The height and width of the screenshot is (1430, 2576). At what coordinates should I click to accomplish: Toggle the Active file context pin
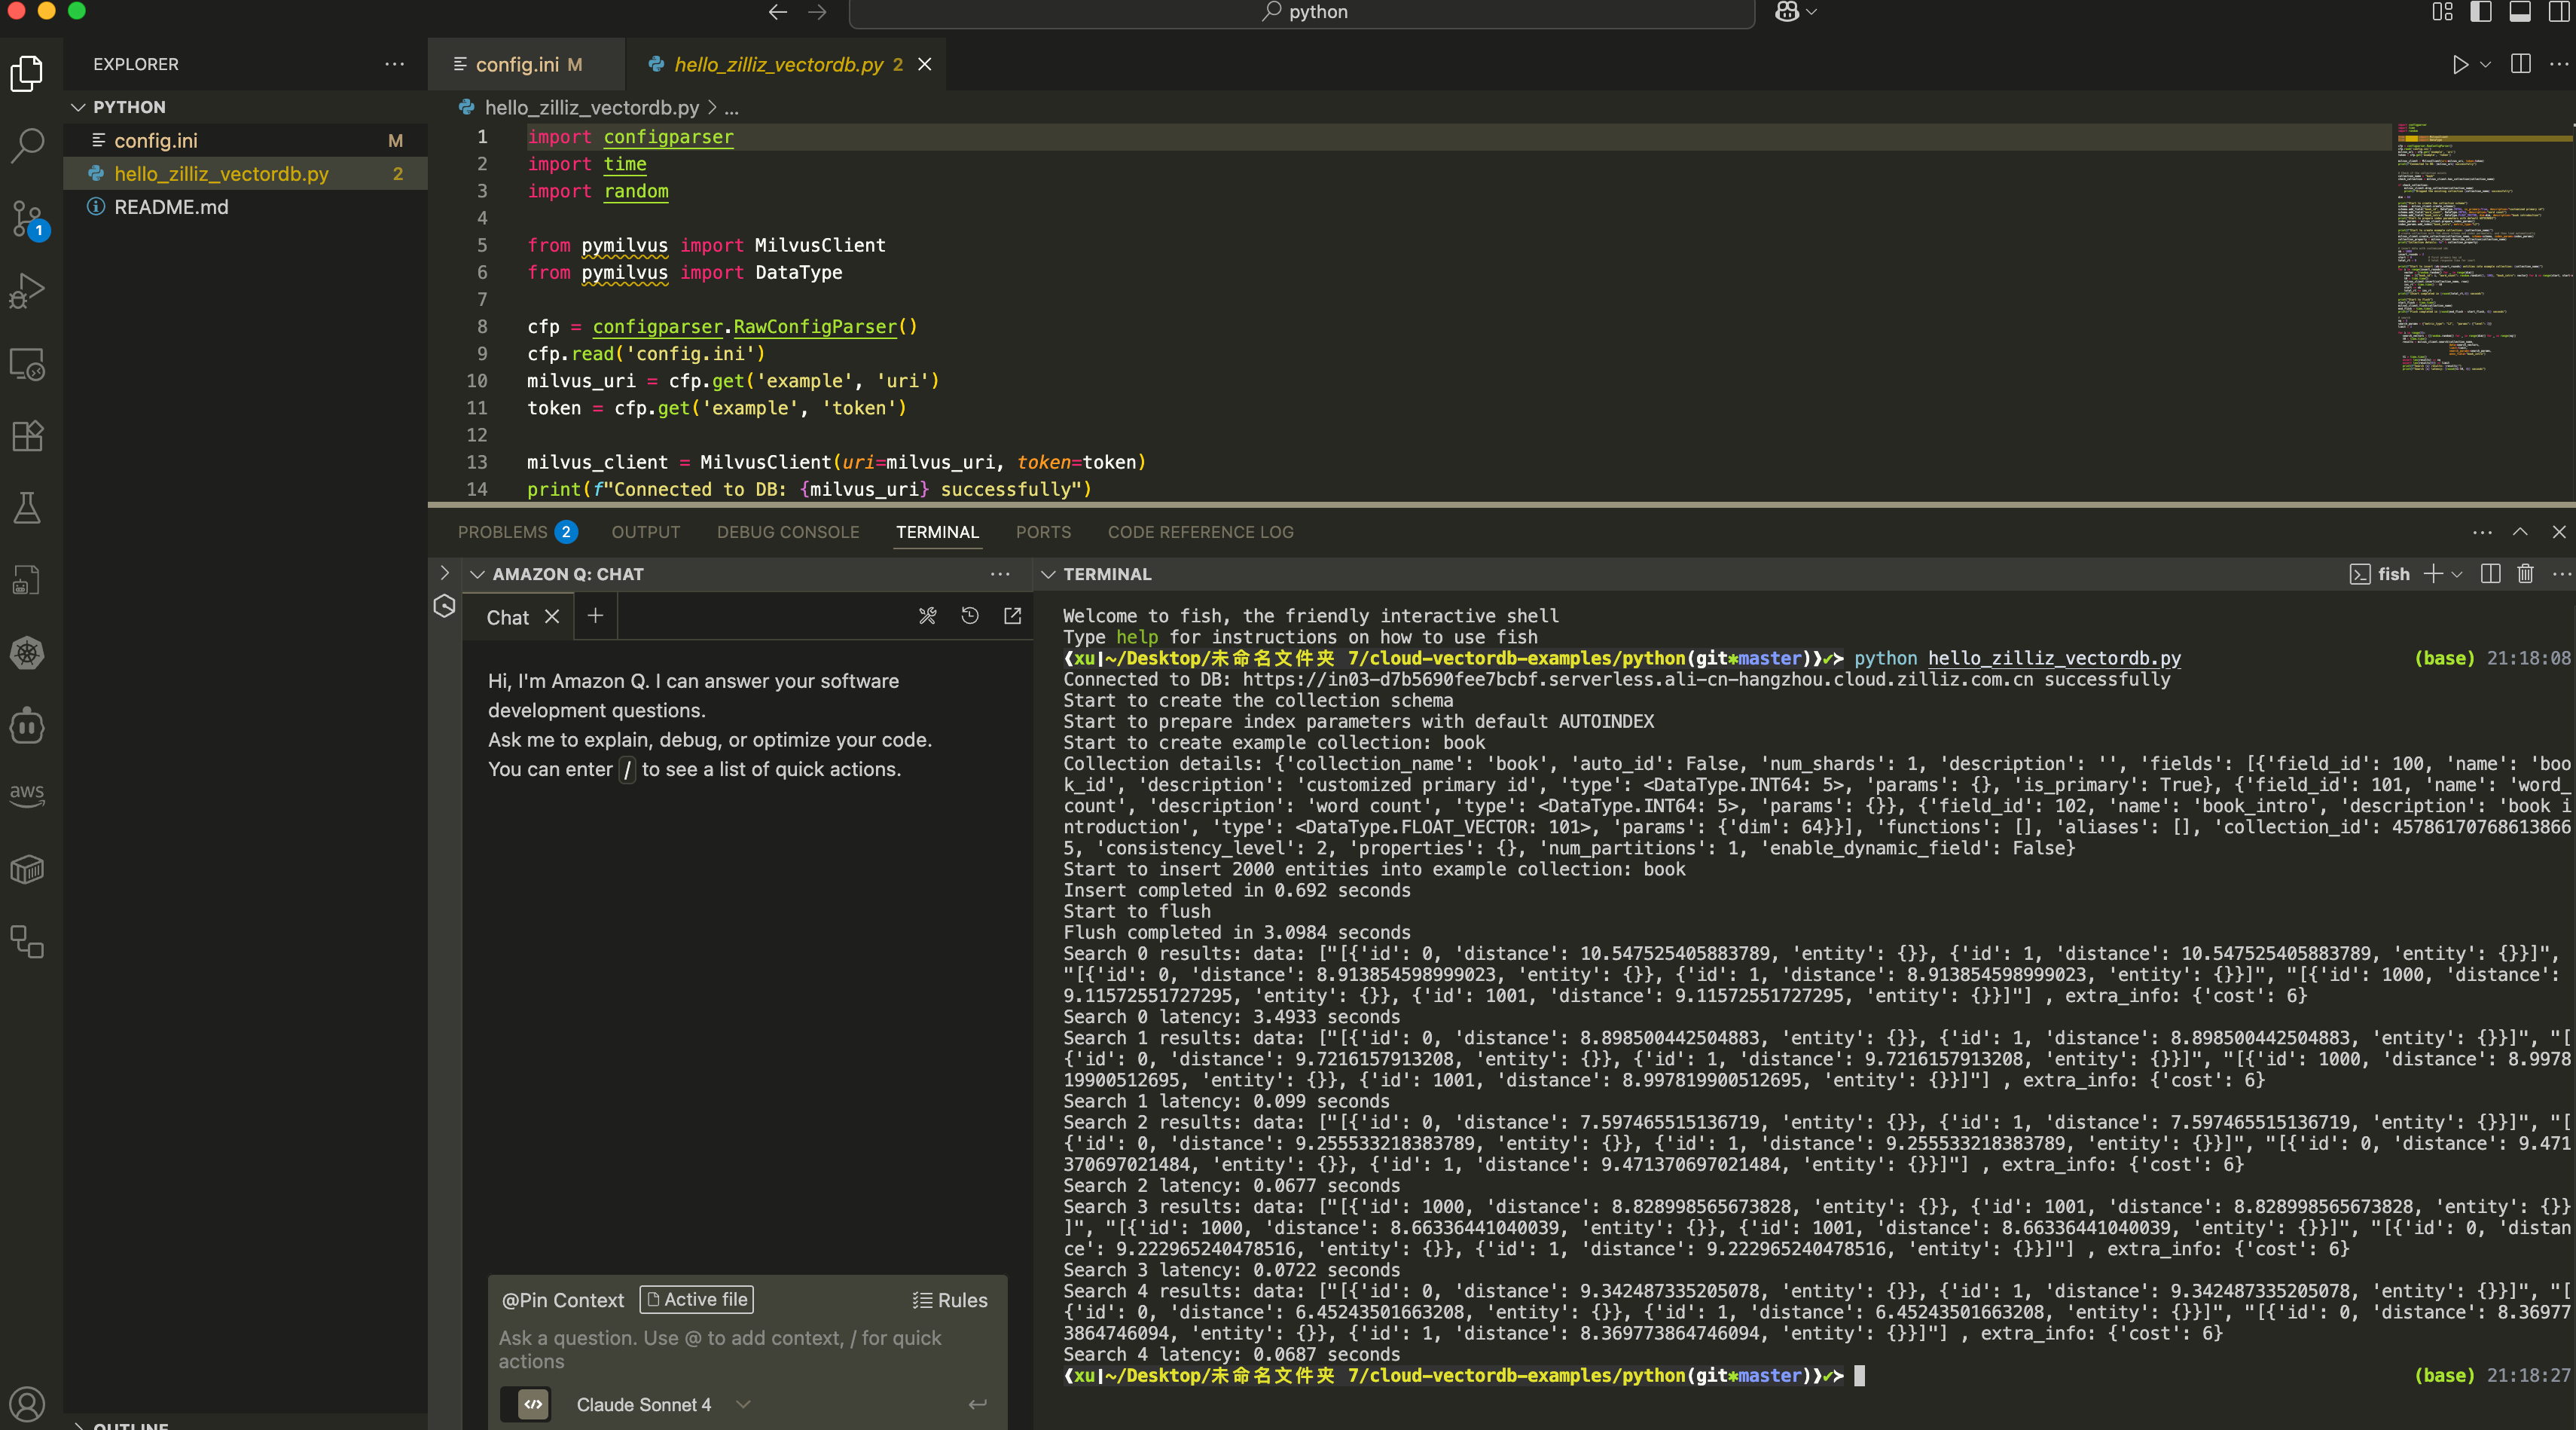[697, 1299]
